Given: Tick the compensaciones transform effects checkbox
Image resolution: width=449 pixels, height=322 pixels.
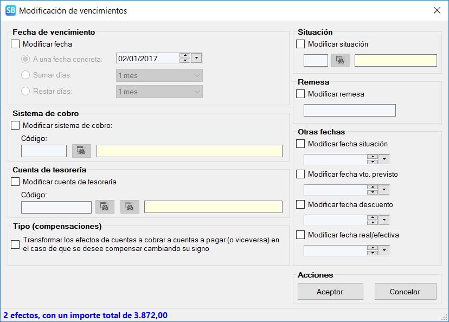Looking at the screenshot, I should point(15,244).
